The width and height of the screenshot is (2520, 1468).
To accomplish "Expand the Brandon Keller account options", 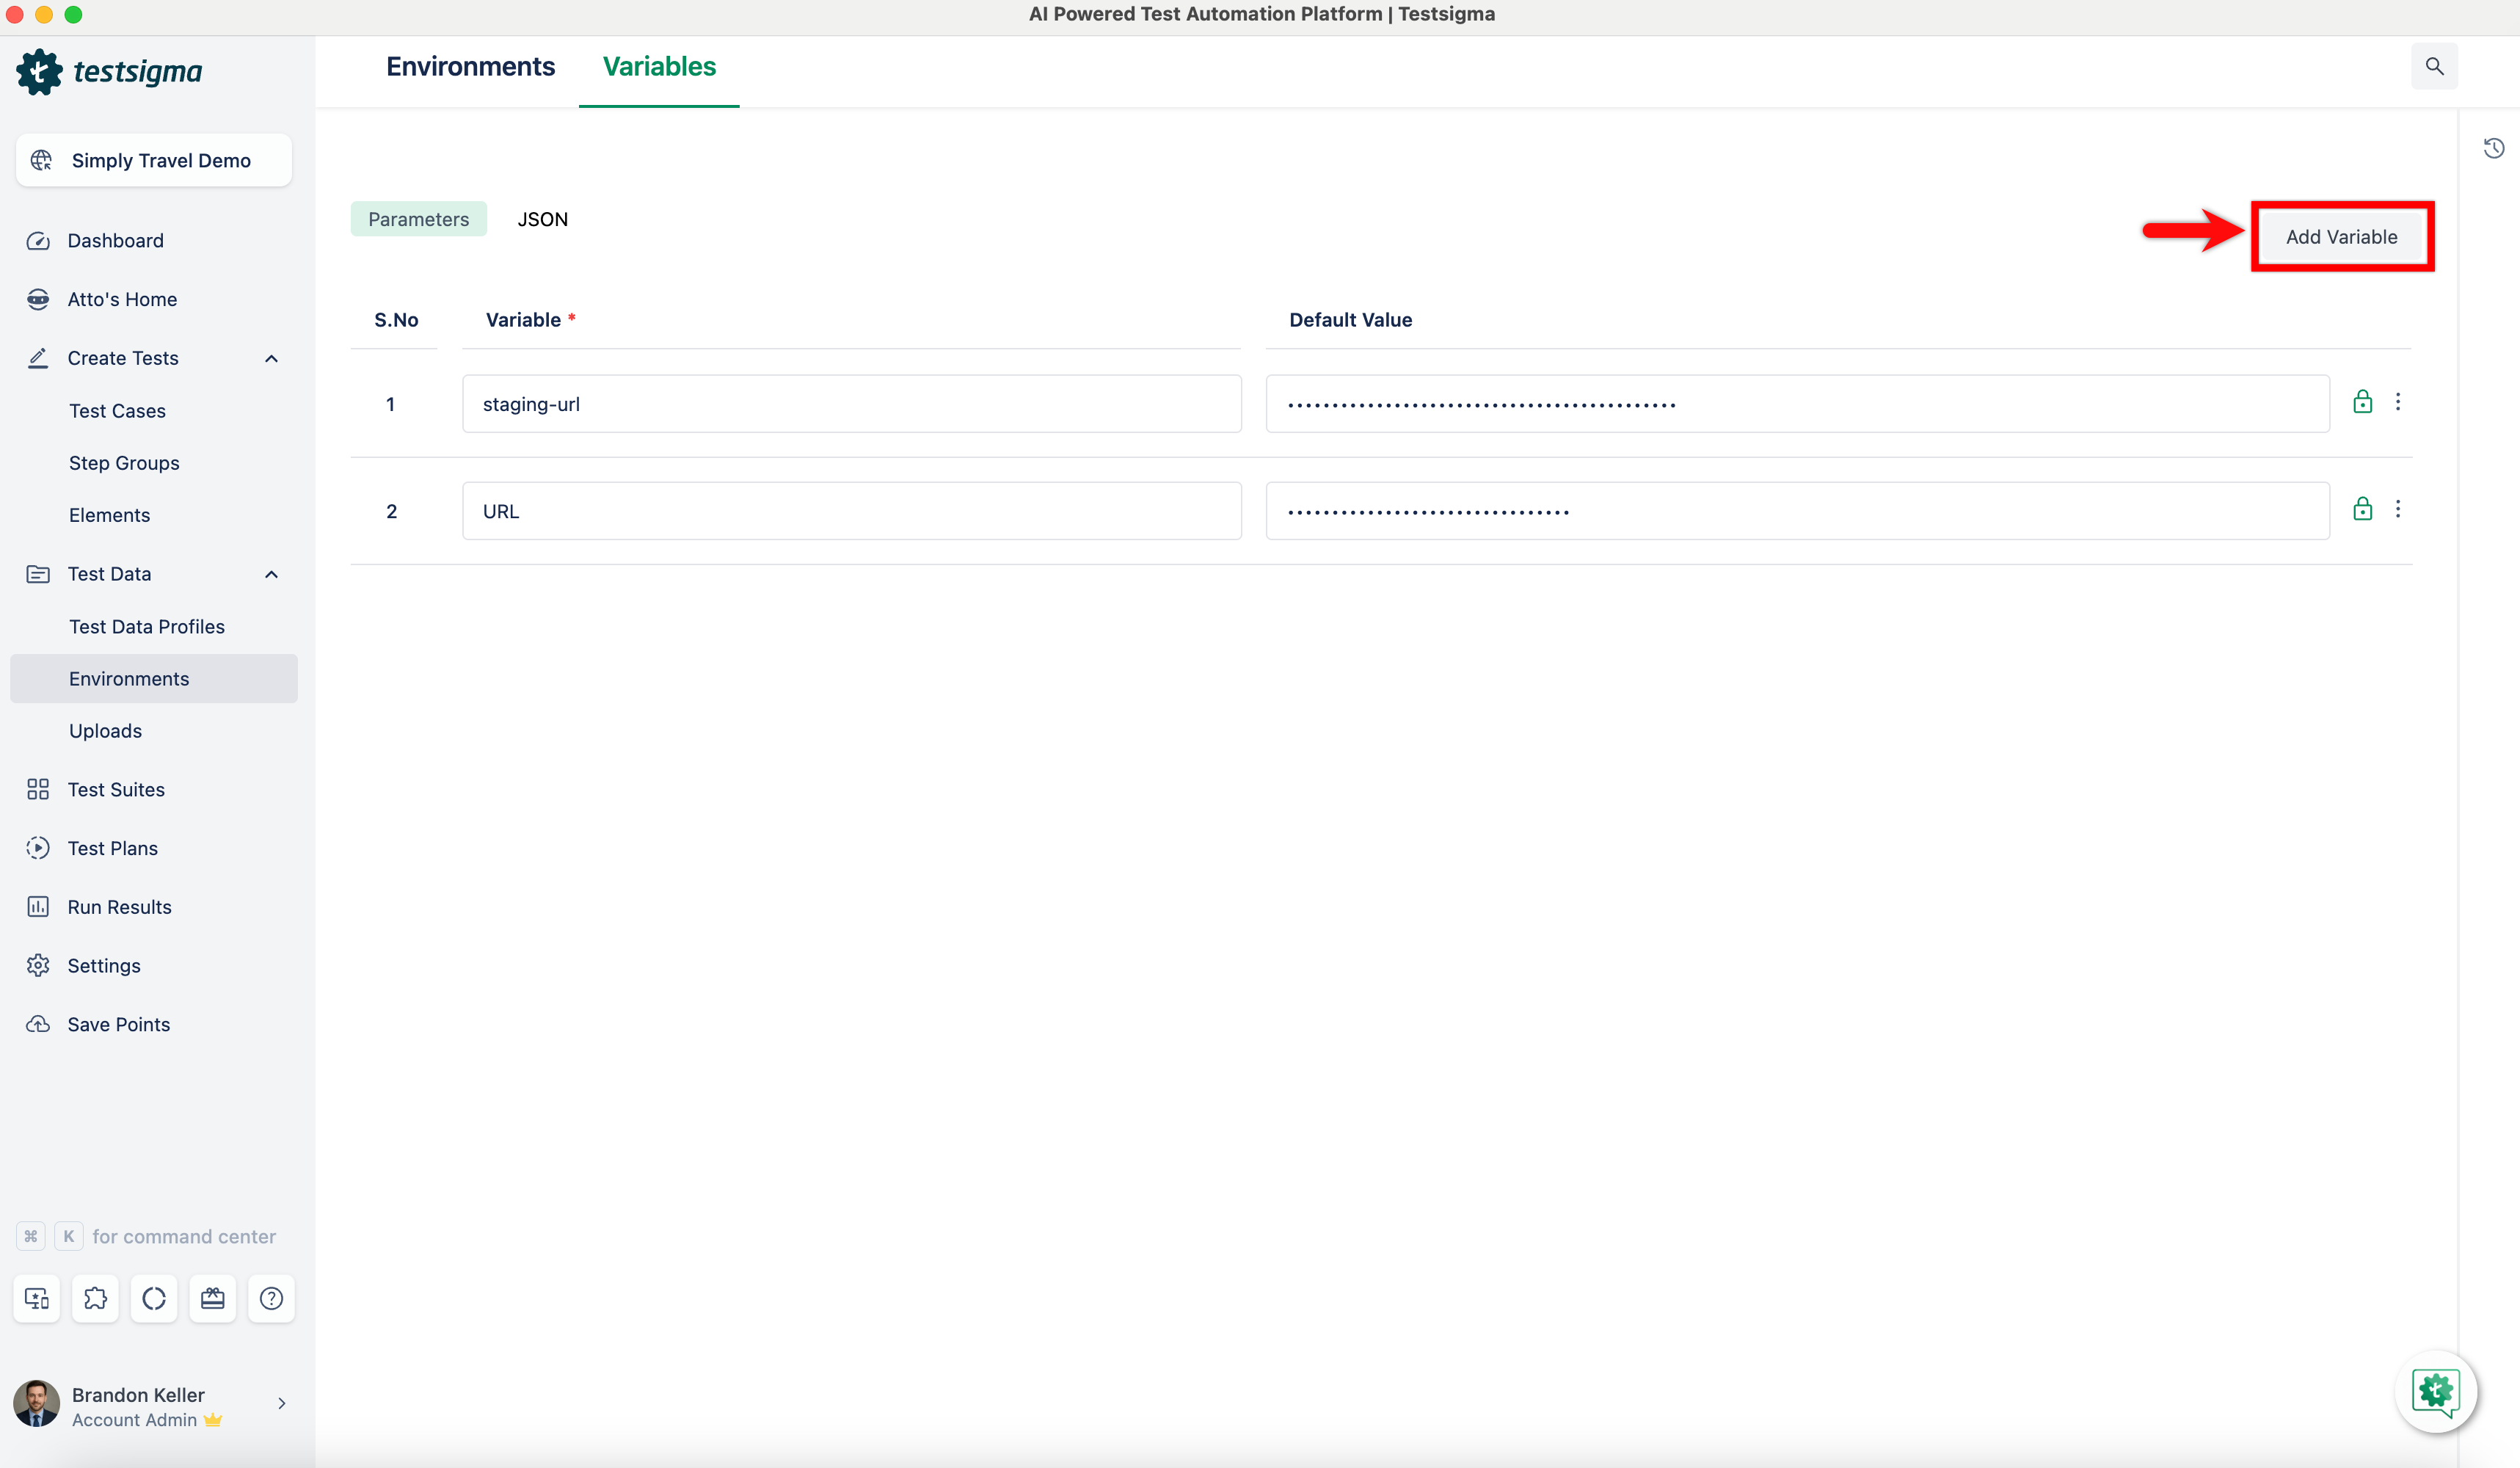I will [281, 1403].
